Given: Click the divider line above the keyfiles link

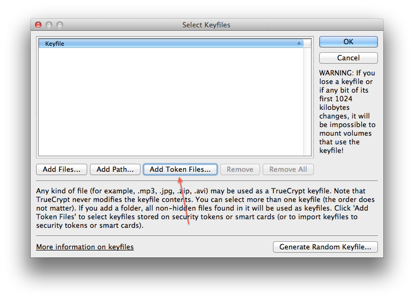Looking at the screenshot, I should pyautogui.click(x=207, y=235).
